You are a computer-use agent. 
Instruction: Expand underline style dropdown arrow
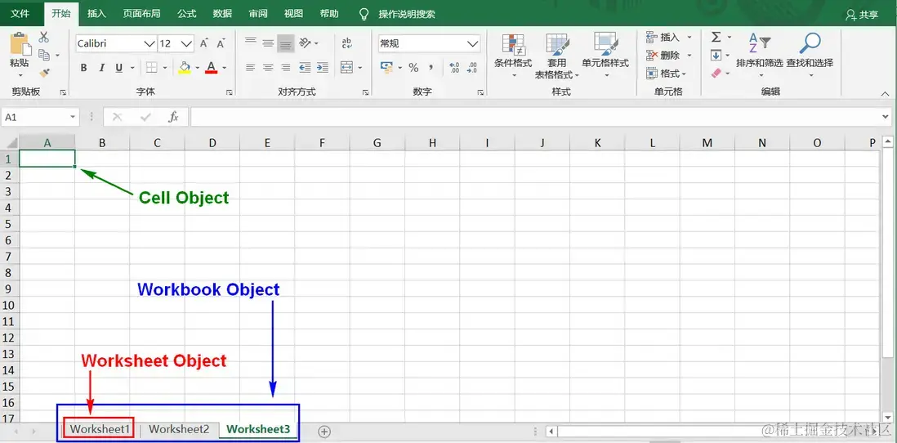click(x=132, y=68)
